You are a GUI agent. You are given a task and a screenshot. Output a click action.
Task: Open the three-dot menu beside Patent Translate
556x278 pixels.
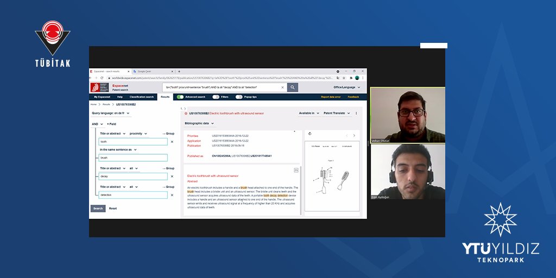click(356, 113)
